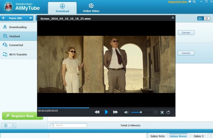Click the Register Now button
Screen dimensions: 213x138
click(x=23, y=116)
